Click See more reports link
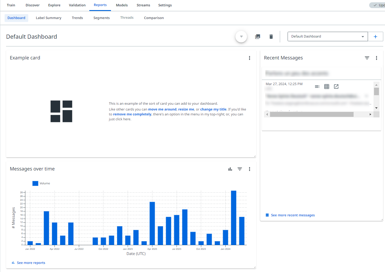This screenshot has height=272, width=385. [31, 263]
